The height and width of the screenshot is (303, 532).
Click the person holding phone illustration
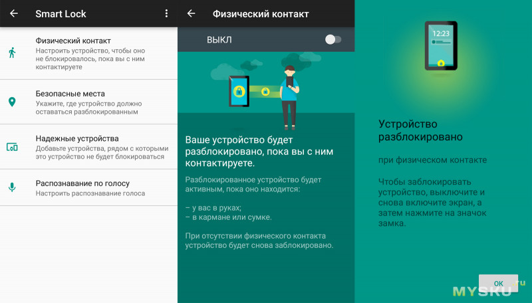[289, 97]
